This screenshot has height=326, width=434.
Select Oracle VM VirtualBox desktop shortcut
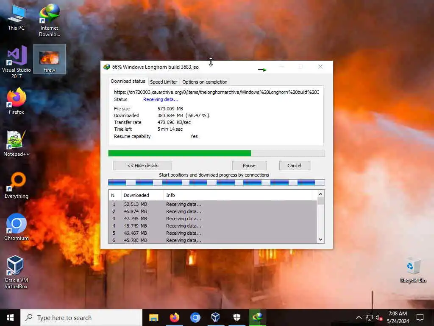pyautogui.click(x=16, y=272)
